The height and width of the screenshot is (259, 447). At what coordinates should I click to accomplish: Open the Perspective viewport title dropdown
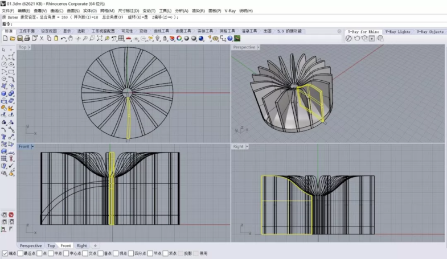(259, 47)
